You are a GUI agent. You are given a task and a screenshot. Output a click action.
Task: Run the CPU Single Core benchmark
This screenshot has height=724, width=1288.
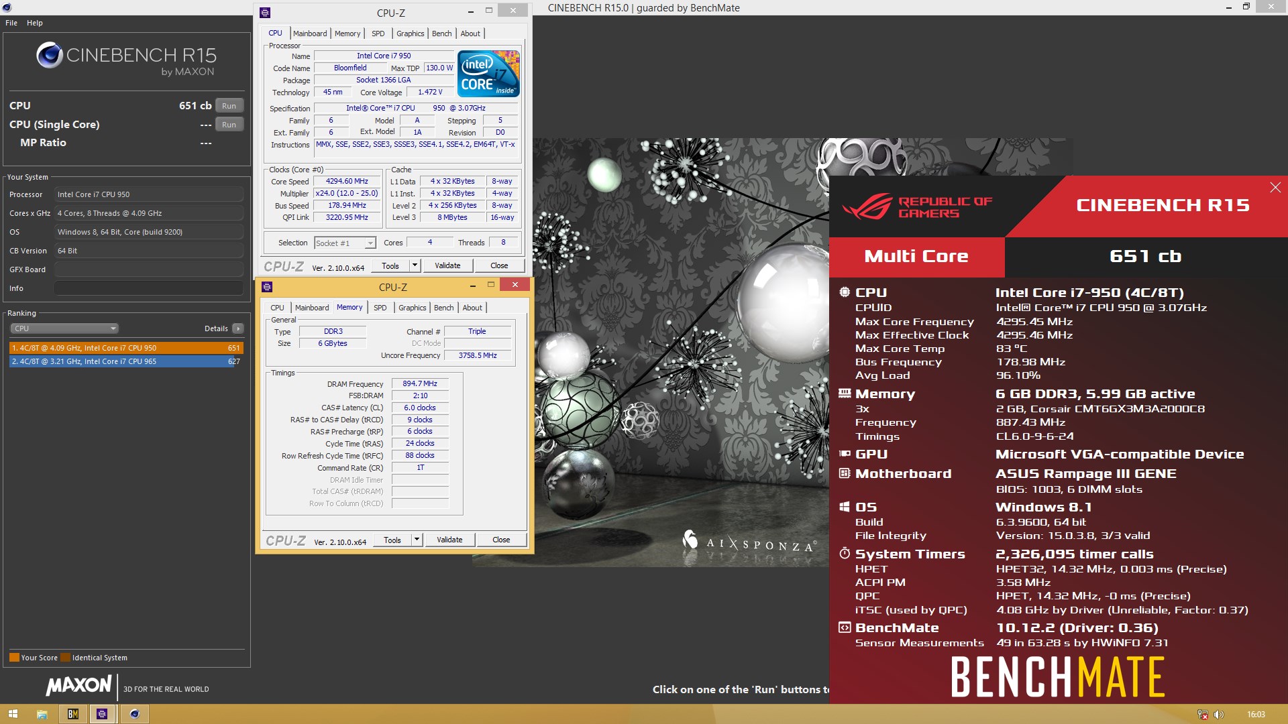[229, 125]
